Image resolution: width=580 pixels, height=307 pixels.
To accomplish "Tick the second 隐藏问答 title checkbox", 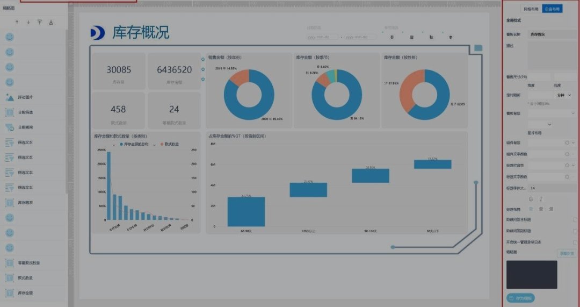I will (575, 231).
